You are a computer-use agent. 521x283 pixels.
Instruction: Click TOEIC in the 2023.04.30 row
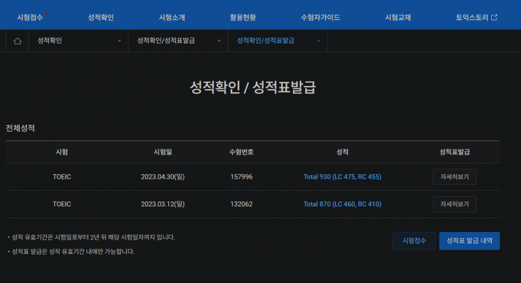click(62, 177)
